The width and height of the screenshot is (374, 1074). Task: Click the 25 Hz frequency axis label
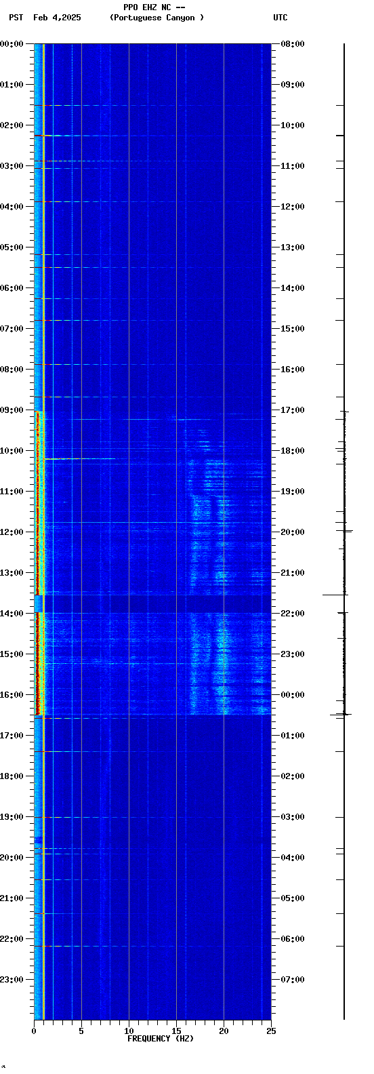pyautogui.click(x=271, y=1031)
